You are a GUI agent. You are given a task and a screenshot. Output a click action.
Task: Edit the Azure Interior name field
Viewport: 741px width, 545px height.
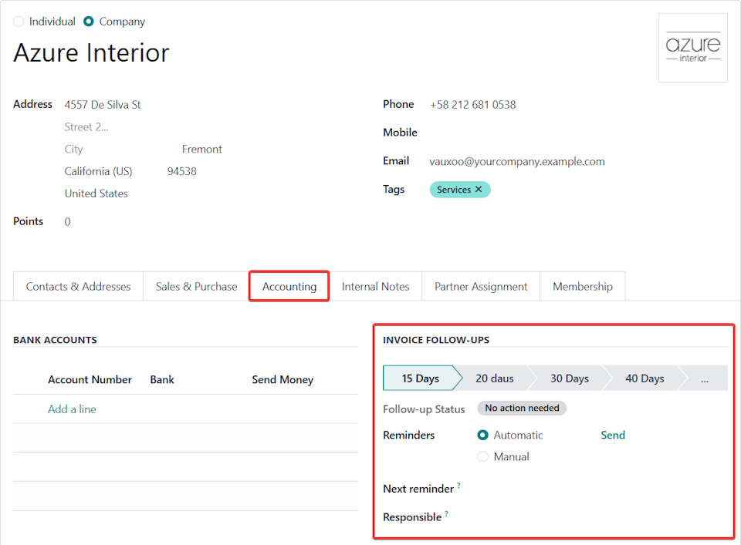click(91, 52)
